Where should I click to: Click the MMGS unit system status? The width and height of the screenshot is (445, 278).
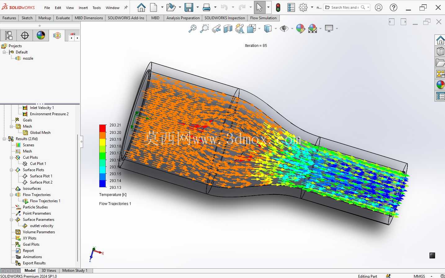click(419, 276)
